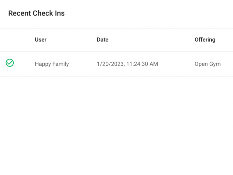The height and width of the screenshot is (175, 233).
Task: Sort the table by Date column
Action: click(x=103, y=40)
